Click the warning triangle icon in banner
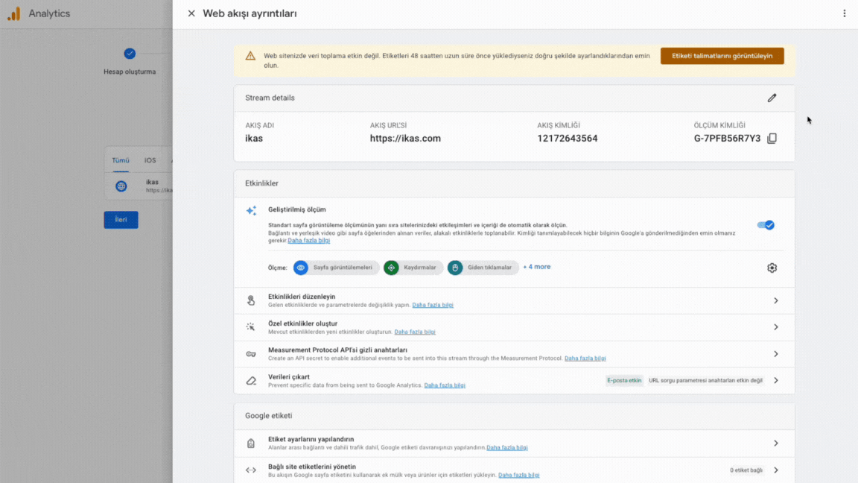858x483 pixels. 250,56
